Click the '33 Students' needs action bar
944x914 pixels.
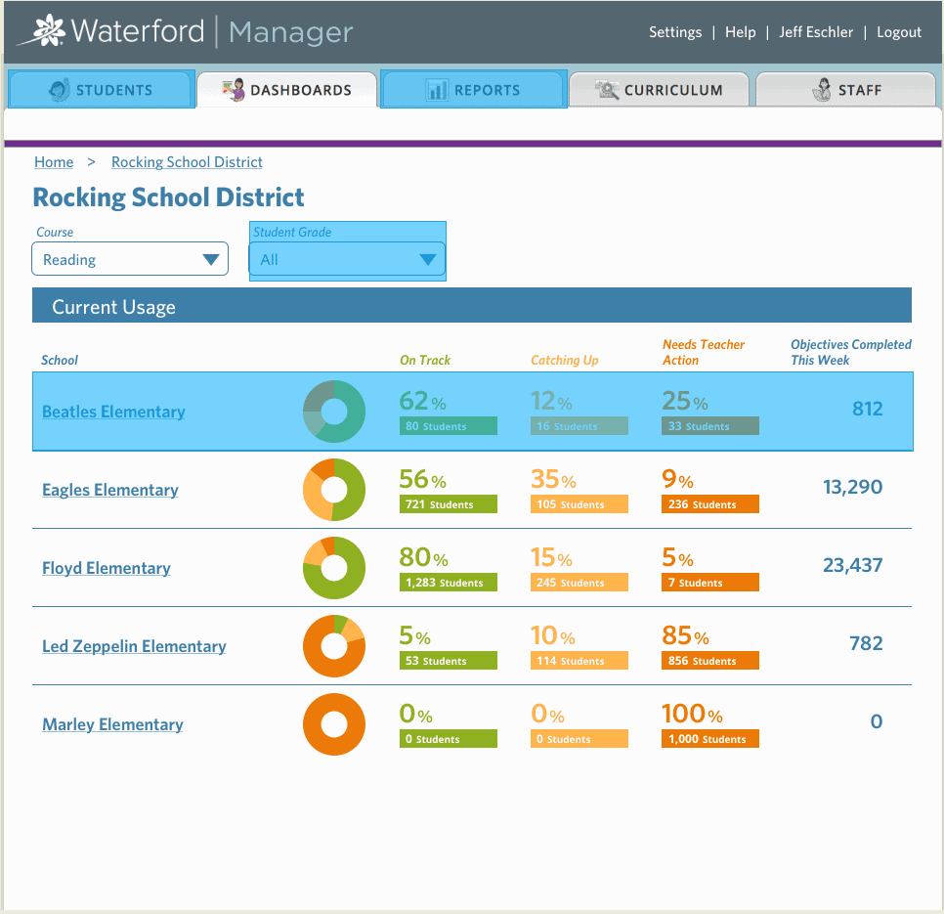click(x=710, y=425)
